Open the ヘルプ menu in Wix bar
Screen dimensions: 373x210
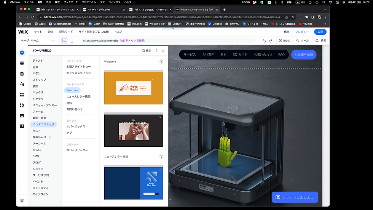pos(118,32)
